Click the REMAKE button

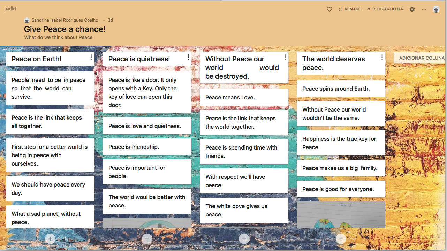(x=350, y=9)
